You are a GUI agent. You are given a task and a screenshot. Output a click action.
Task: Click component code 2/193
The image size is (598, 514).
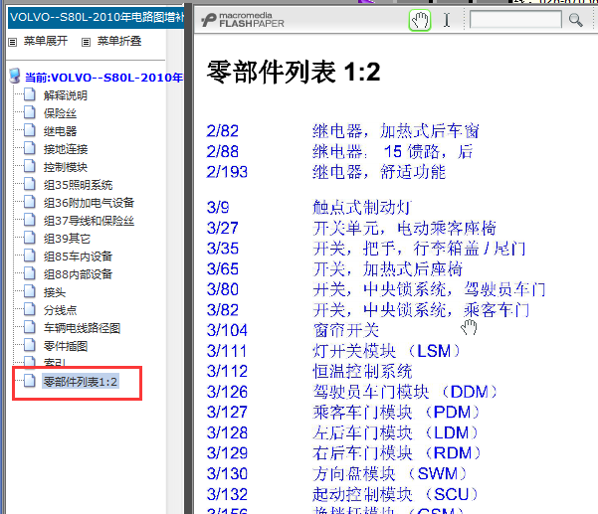click(227, 172)
